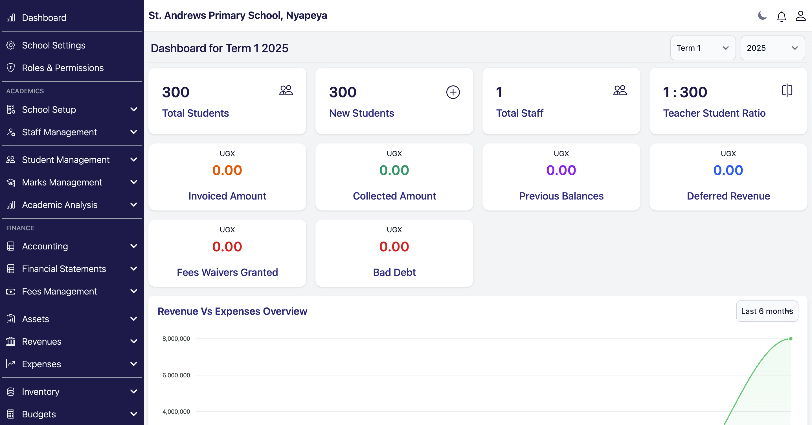Expand Revenues with its chevron

click(x=134, y=342)
